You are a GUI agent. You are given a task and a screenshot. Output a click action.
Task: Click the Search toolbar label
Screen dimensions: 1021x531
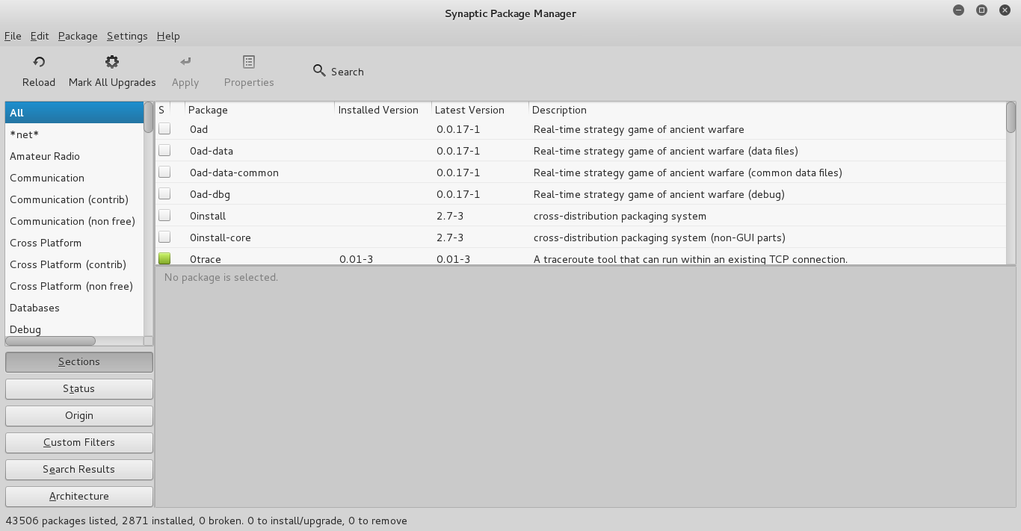(x=348, y=72)
